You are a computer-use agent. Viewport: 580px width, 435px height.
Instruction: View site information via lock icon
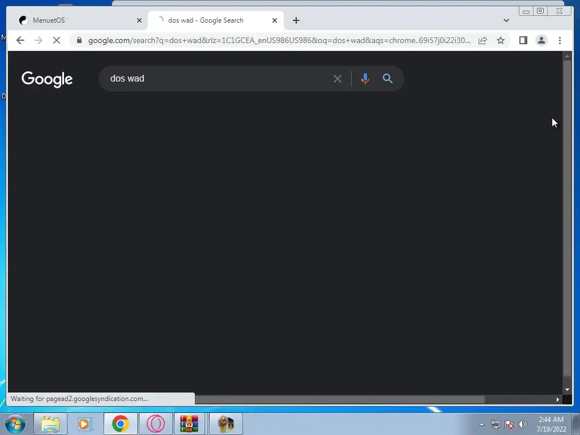pos(79,40)
